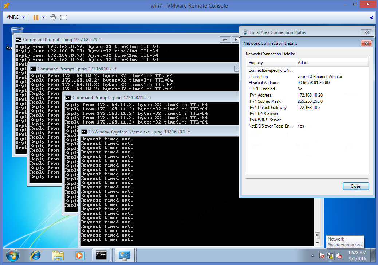Screen dimensions: 378x265
Task: Click the network tray icon
Action: click(331, 256)
